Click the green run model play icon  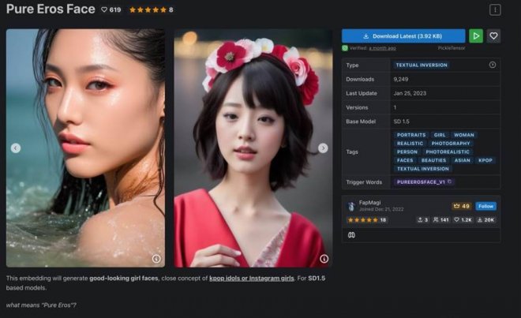click(x=475, y=36)
